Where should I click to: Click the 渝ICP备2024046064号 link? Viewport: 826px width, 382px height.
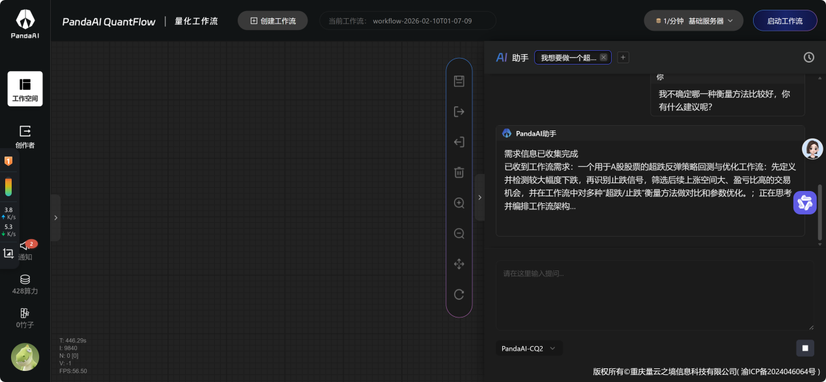778,372
